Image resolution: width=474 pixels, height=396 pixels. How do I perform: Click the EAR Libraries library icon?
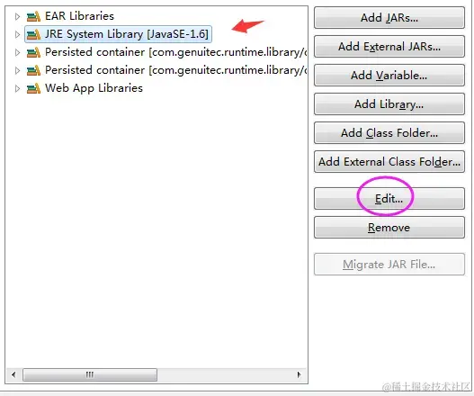click(x=33, y=16)
